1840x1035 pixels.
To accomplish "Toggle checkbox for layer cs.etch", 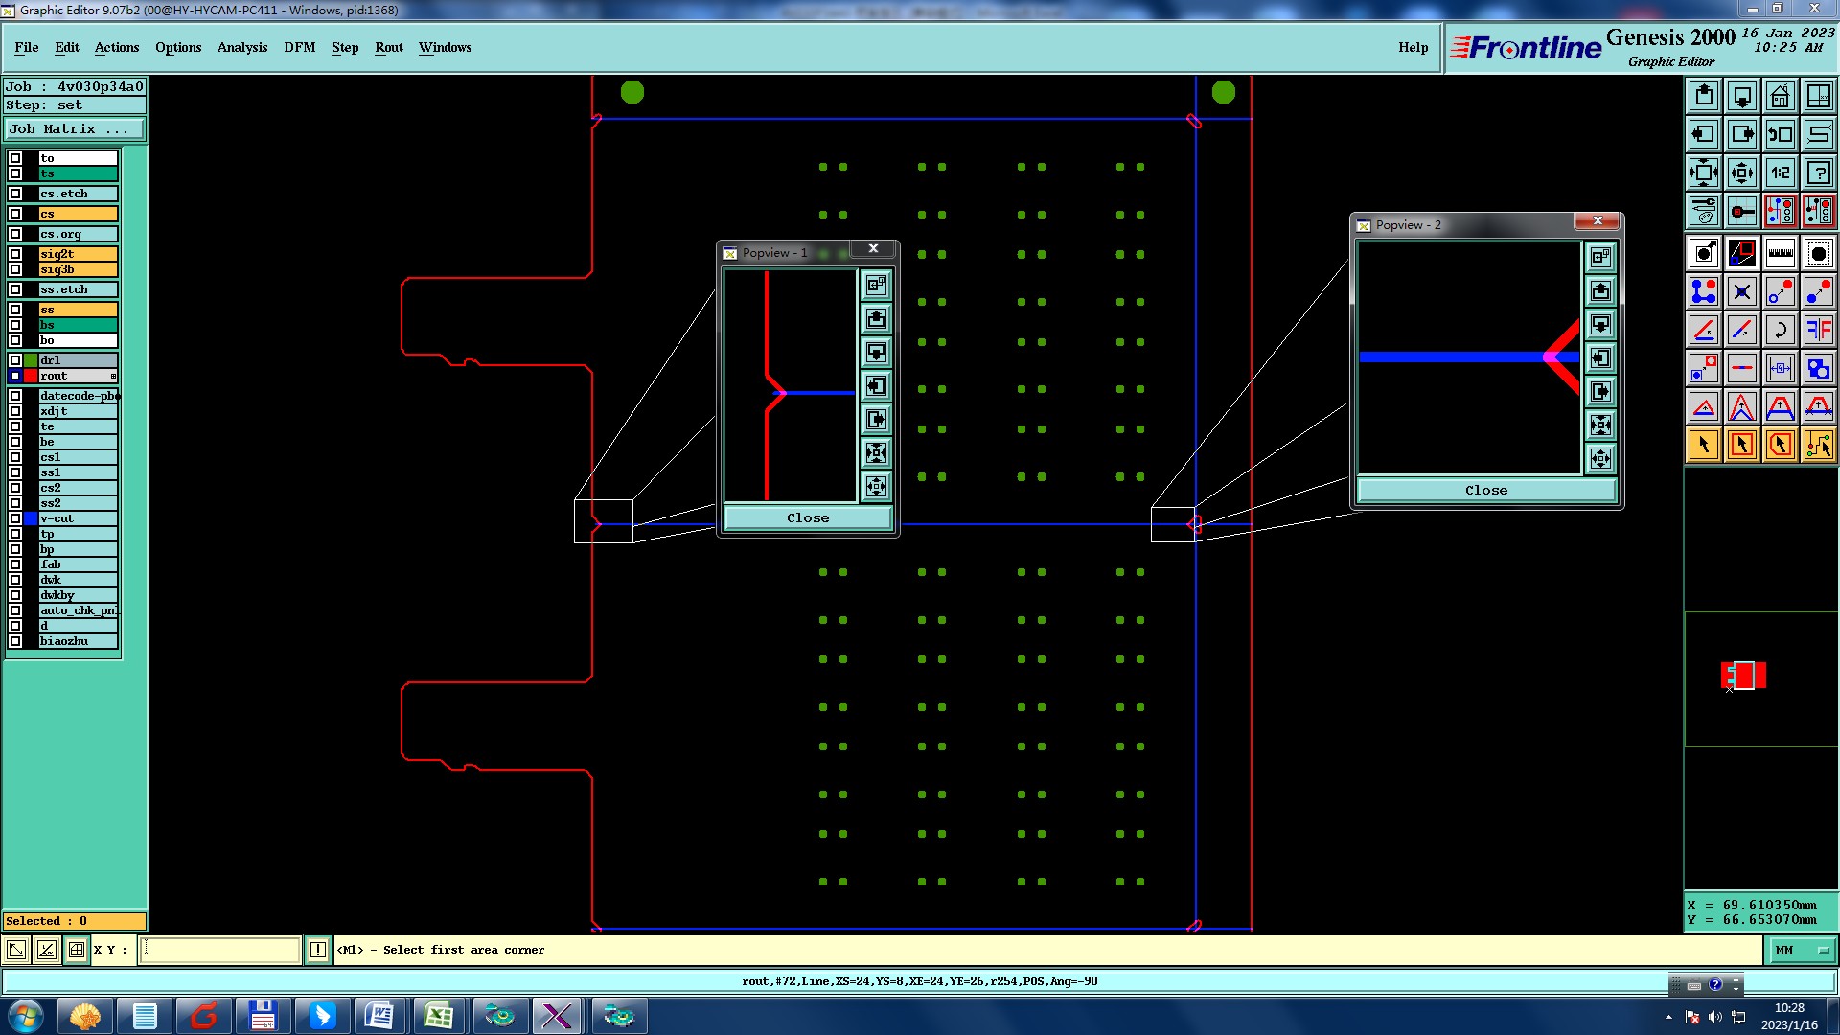I will [15, 194].
